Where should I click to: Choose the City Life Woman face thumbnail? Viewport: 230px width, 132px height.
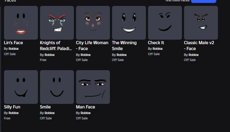[93, 23]
